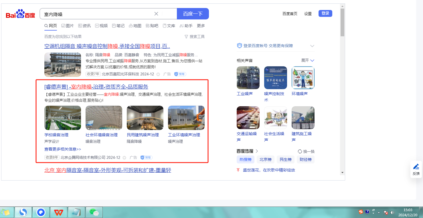Click the volume speaker tray icon
The image size is (423, 218).
[x=392, y=213]
